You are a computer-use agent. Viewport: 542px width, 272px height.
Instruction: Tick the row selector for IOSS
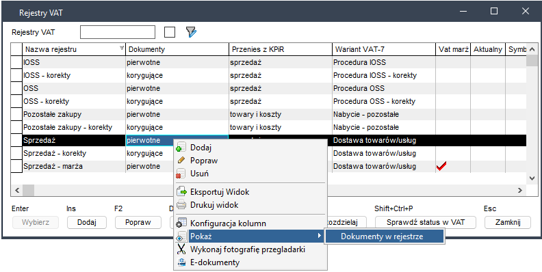(x=16, y=62)
